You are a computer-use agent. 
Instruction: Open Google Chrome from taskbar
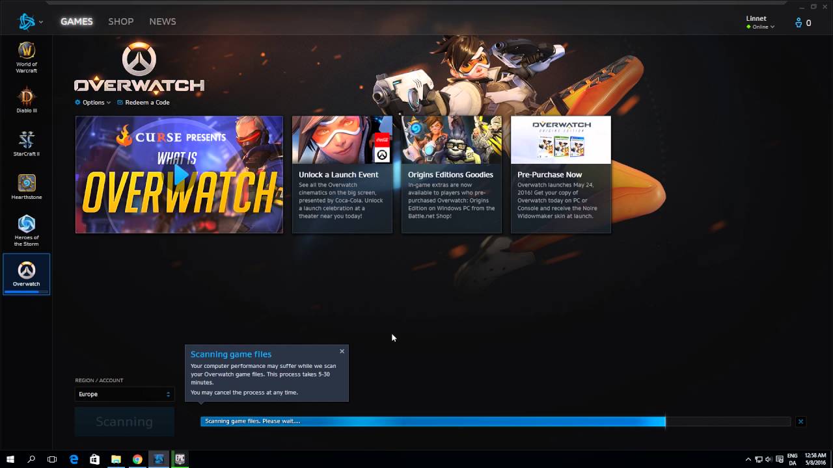coord(137,459)
